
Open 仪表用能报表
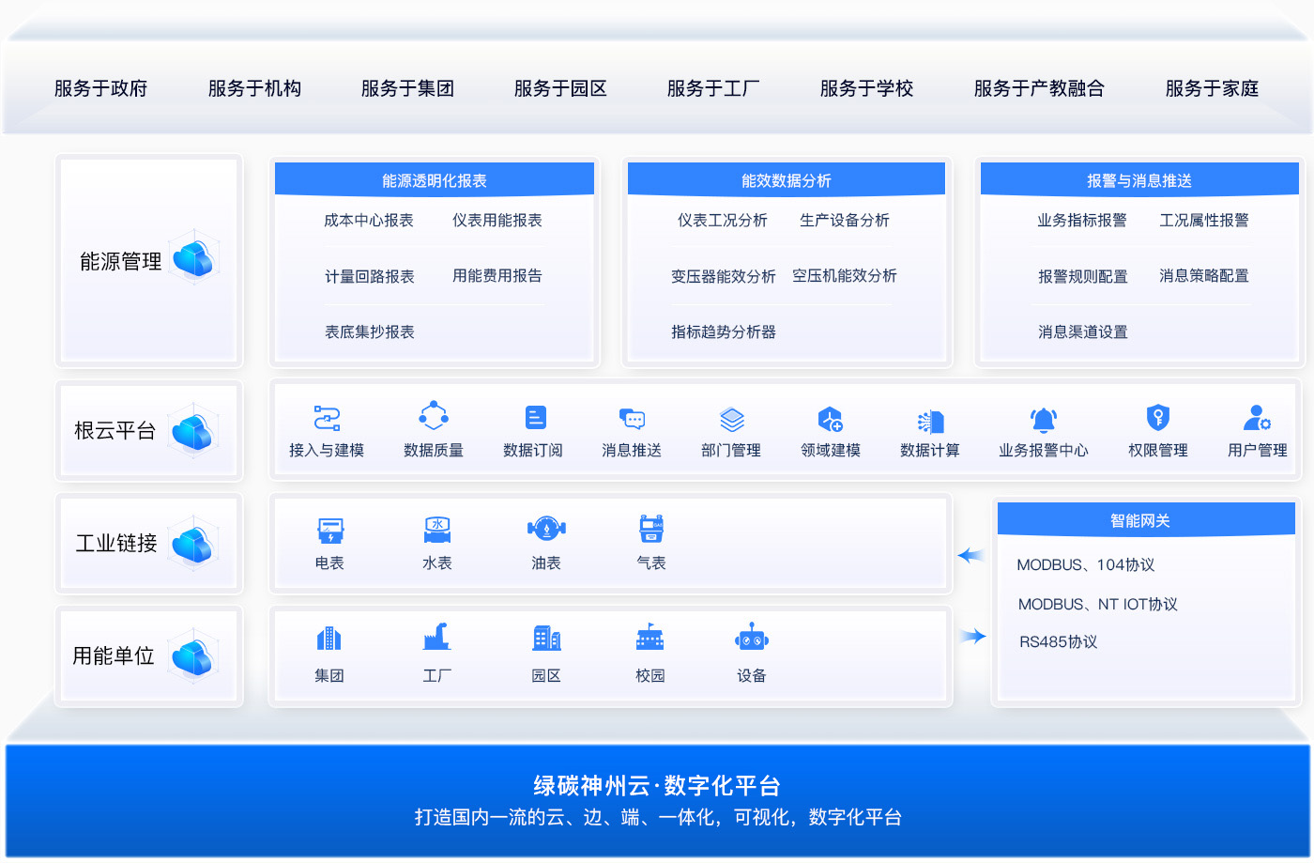click(497, 220)
